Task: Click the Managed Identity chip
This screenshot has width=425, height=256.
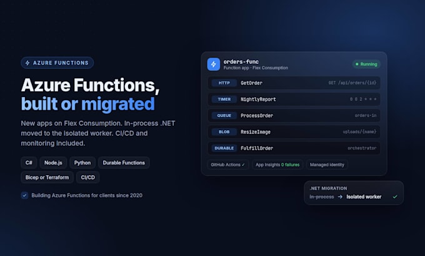Action: click(327, 165)
